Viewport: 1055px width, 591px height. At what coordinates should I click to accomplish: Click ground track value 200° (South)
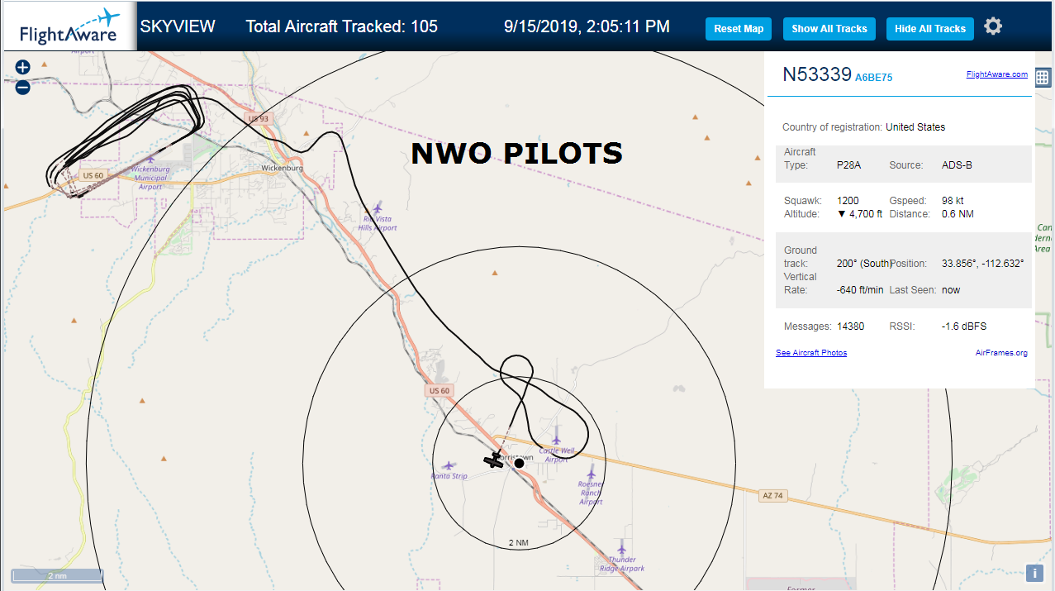pos(864,264)
